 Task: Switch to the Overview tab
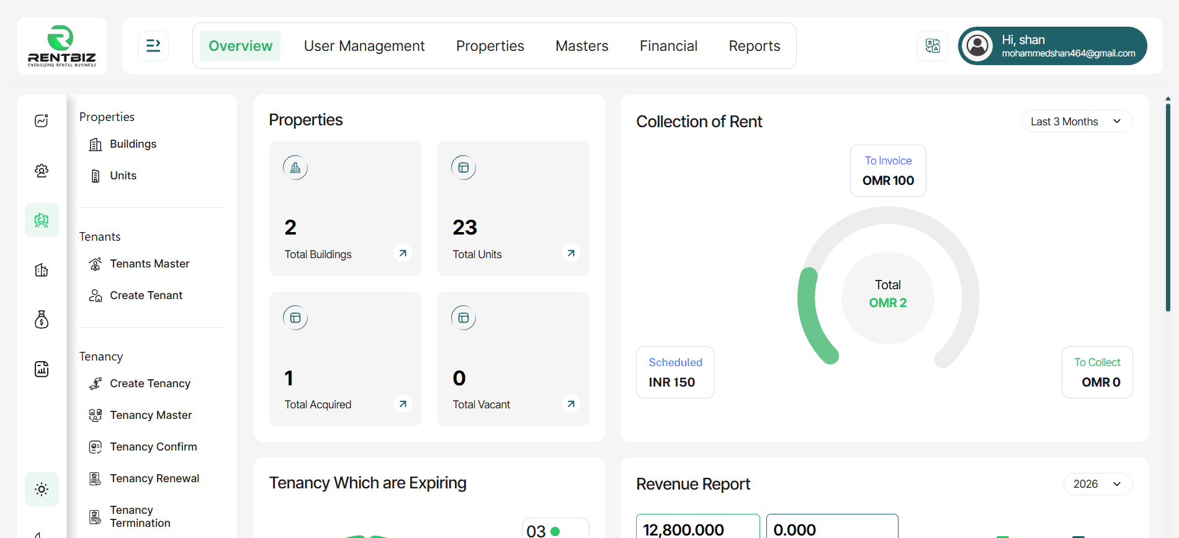point(240,46)
